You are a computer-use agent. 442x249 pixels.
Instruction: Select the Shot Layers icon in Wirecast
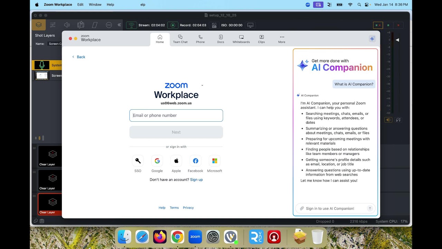(39, 25)
